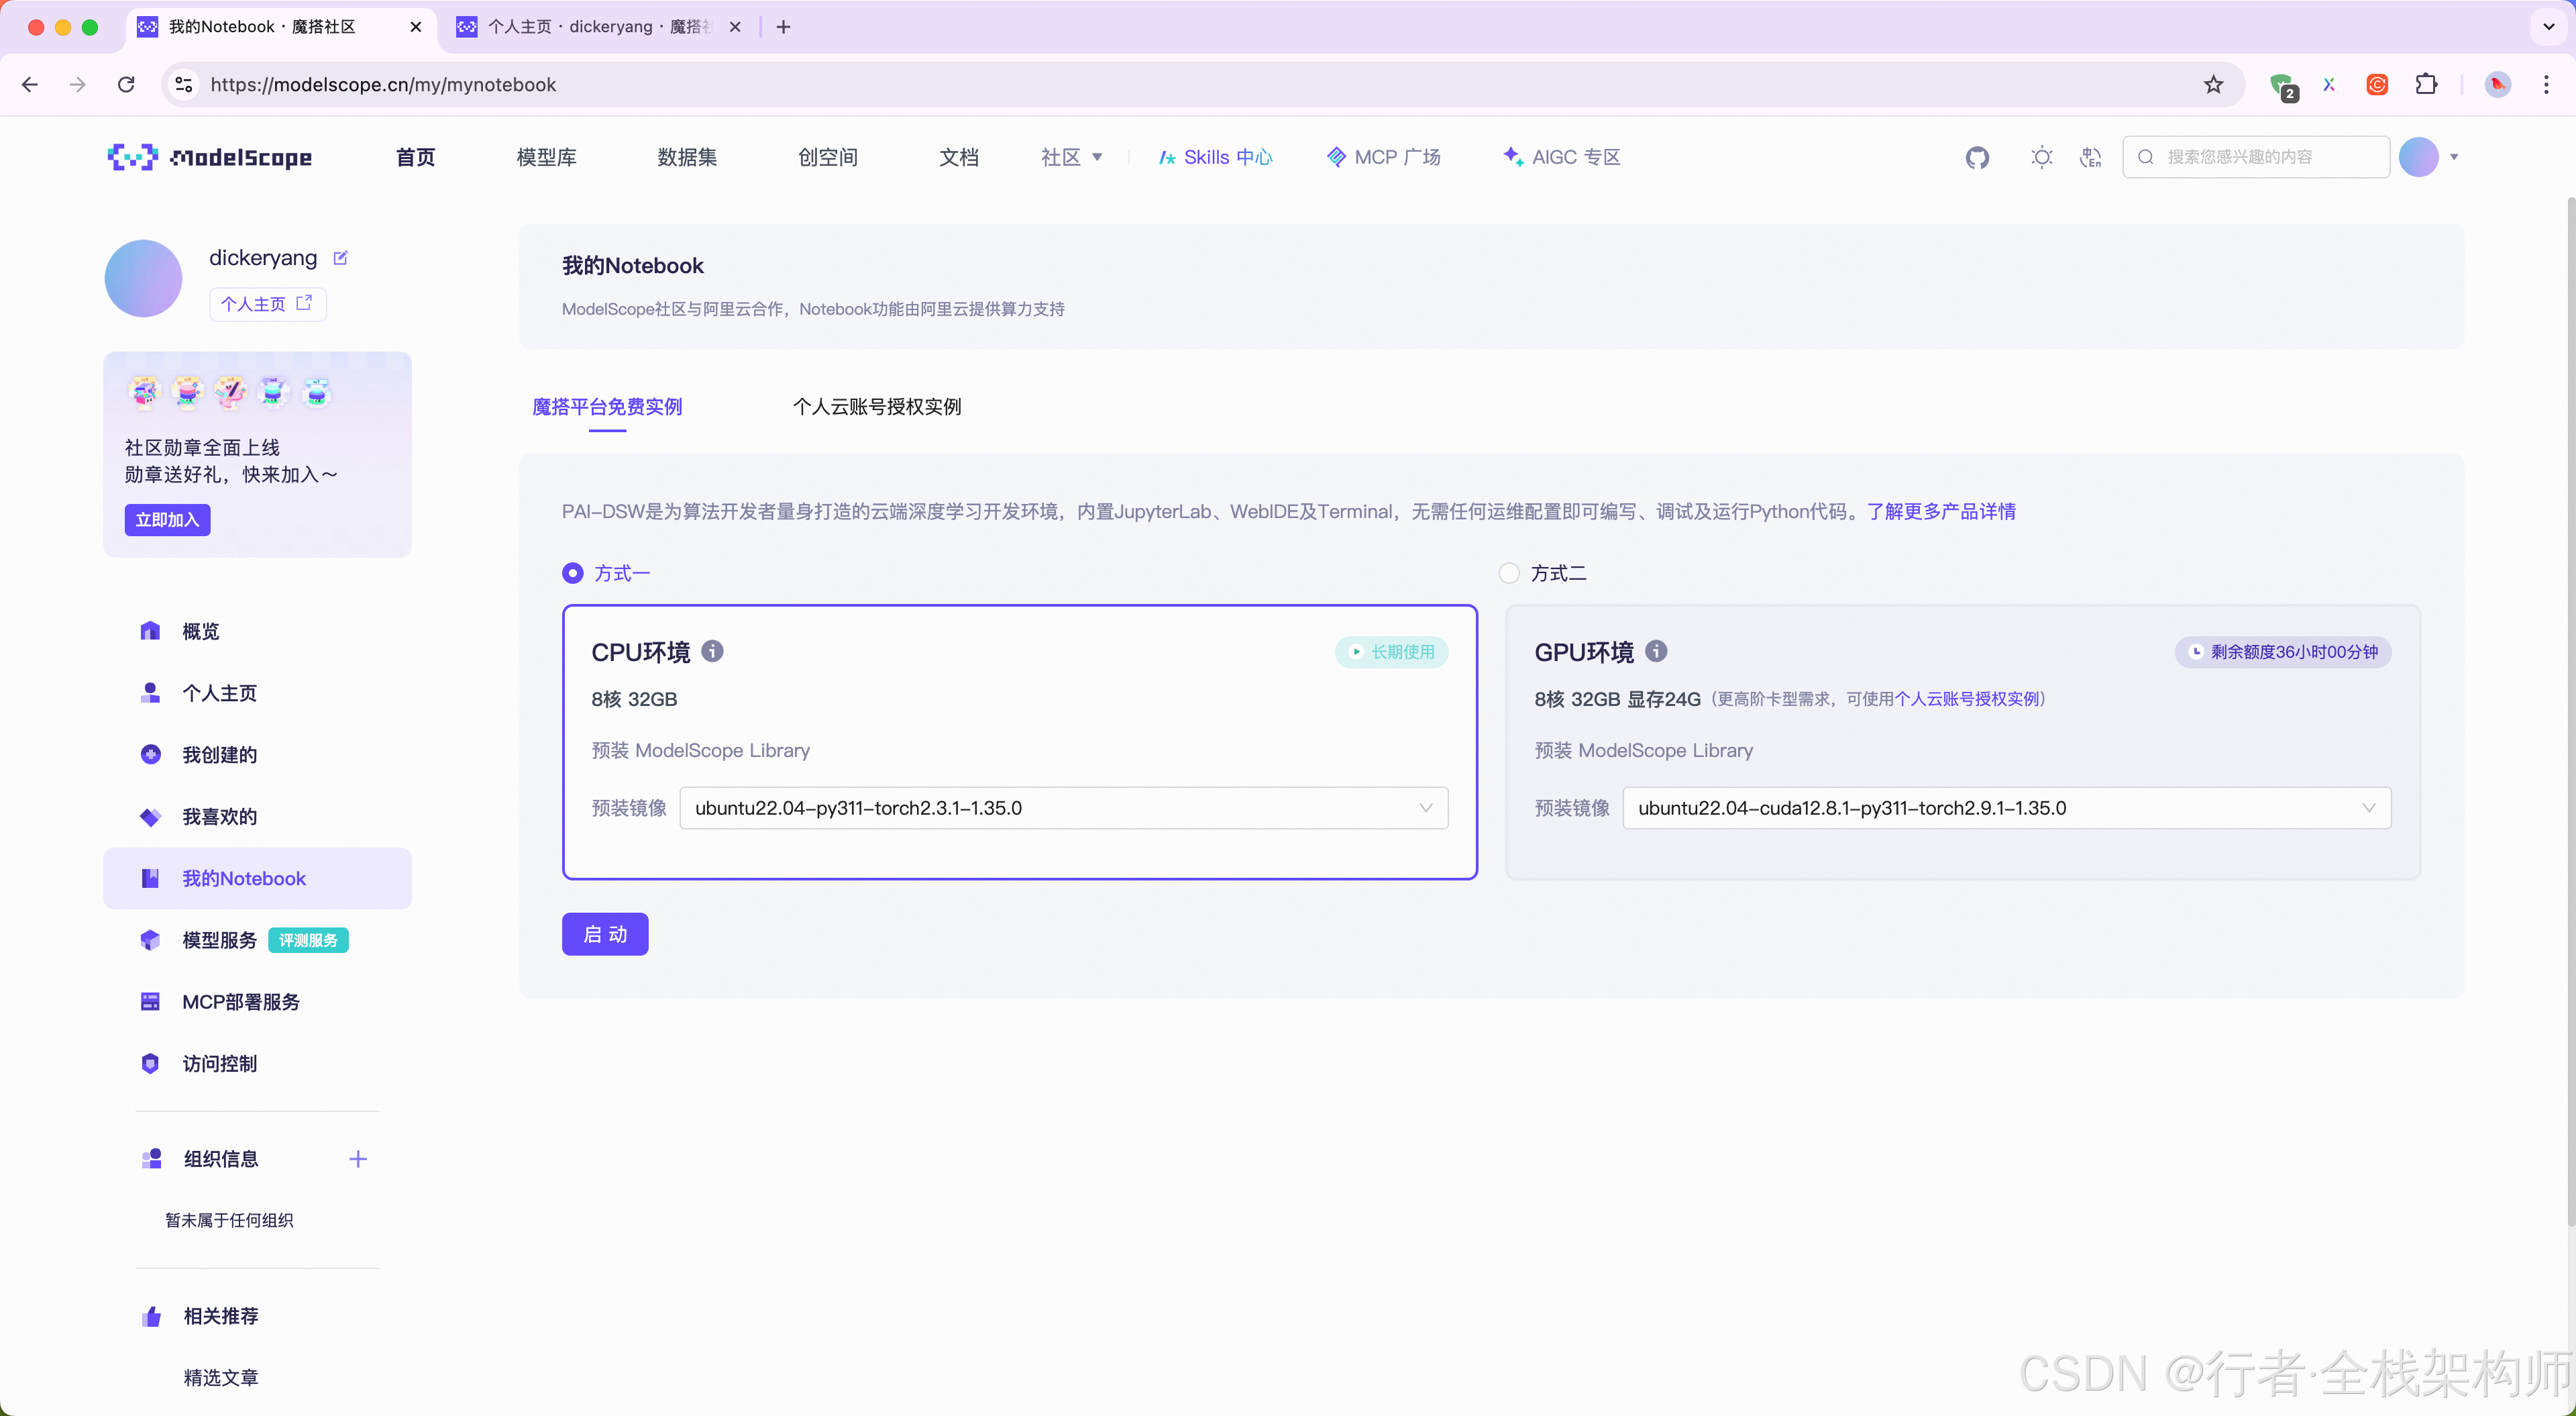The height and width of the screenshot is (1416, 2576).
Task: Switch to the 个人主页 dickeryang browser tab
Action: tap(598, 27)
